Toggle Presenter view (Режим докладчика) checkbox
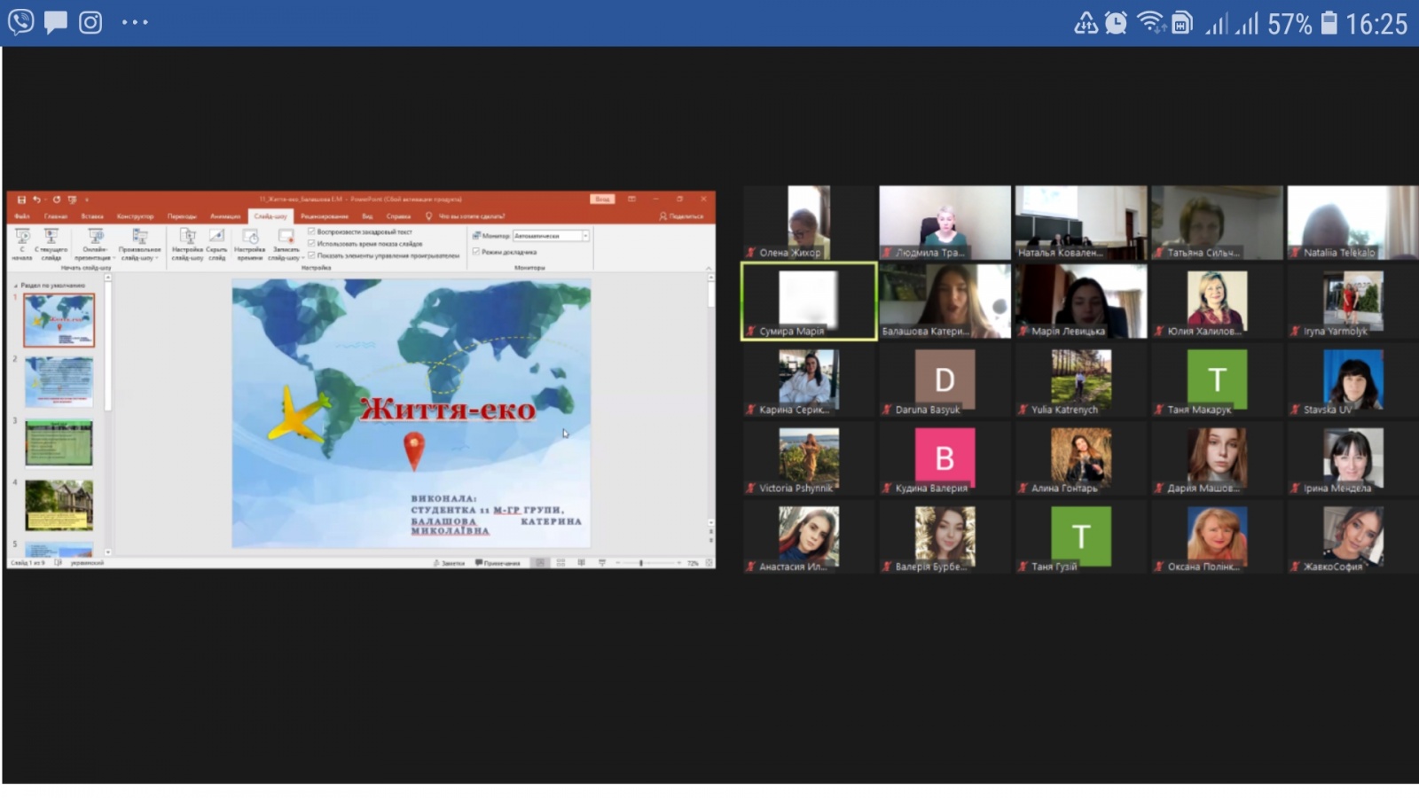 coord(476,252)
